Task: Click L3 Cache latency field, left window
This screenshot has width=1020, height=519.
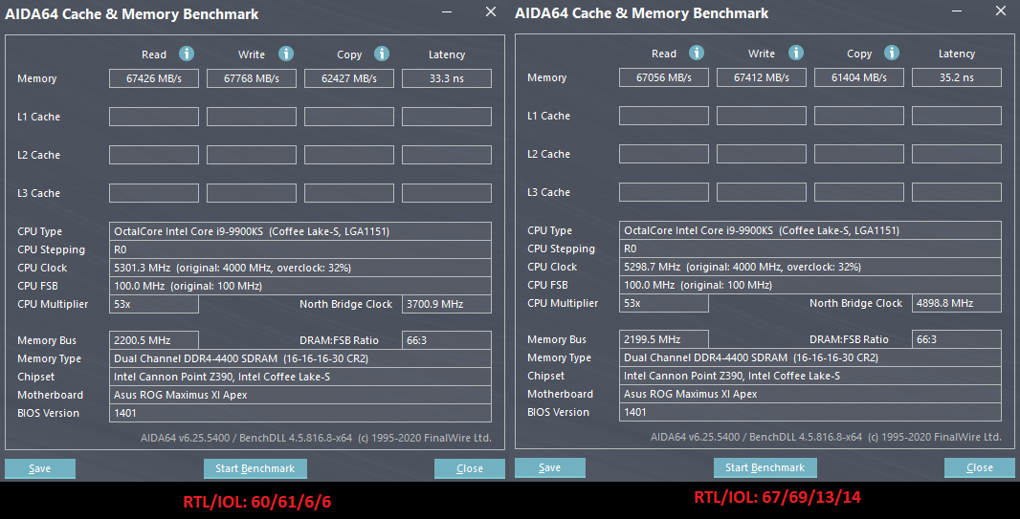Action: tap(446, 193)
